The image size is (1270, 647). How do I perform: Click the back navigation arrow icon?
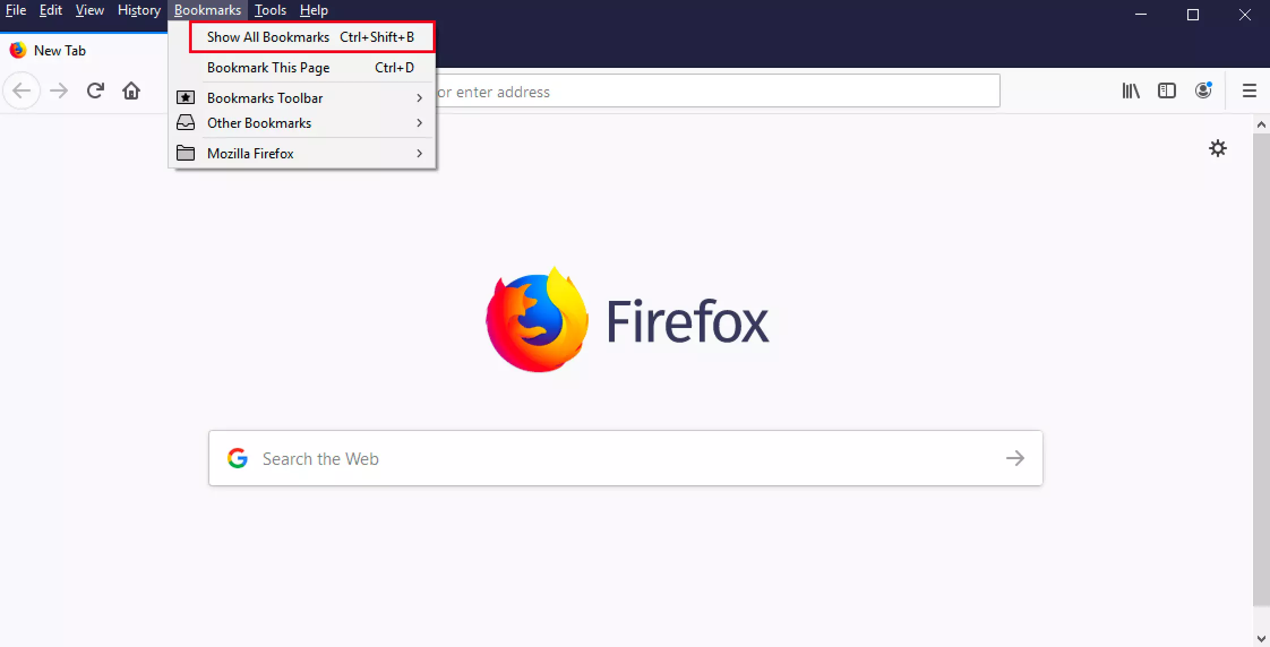[22, 90]
